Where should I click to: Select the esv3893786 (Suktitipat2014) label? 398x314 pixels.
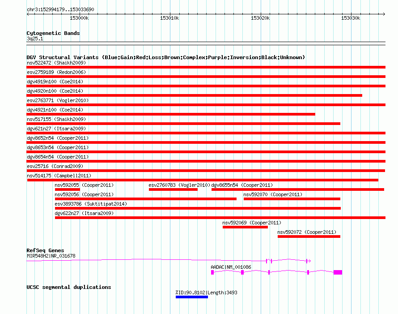pos(91,204)
